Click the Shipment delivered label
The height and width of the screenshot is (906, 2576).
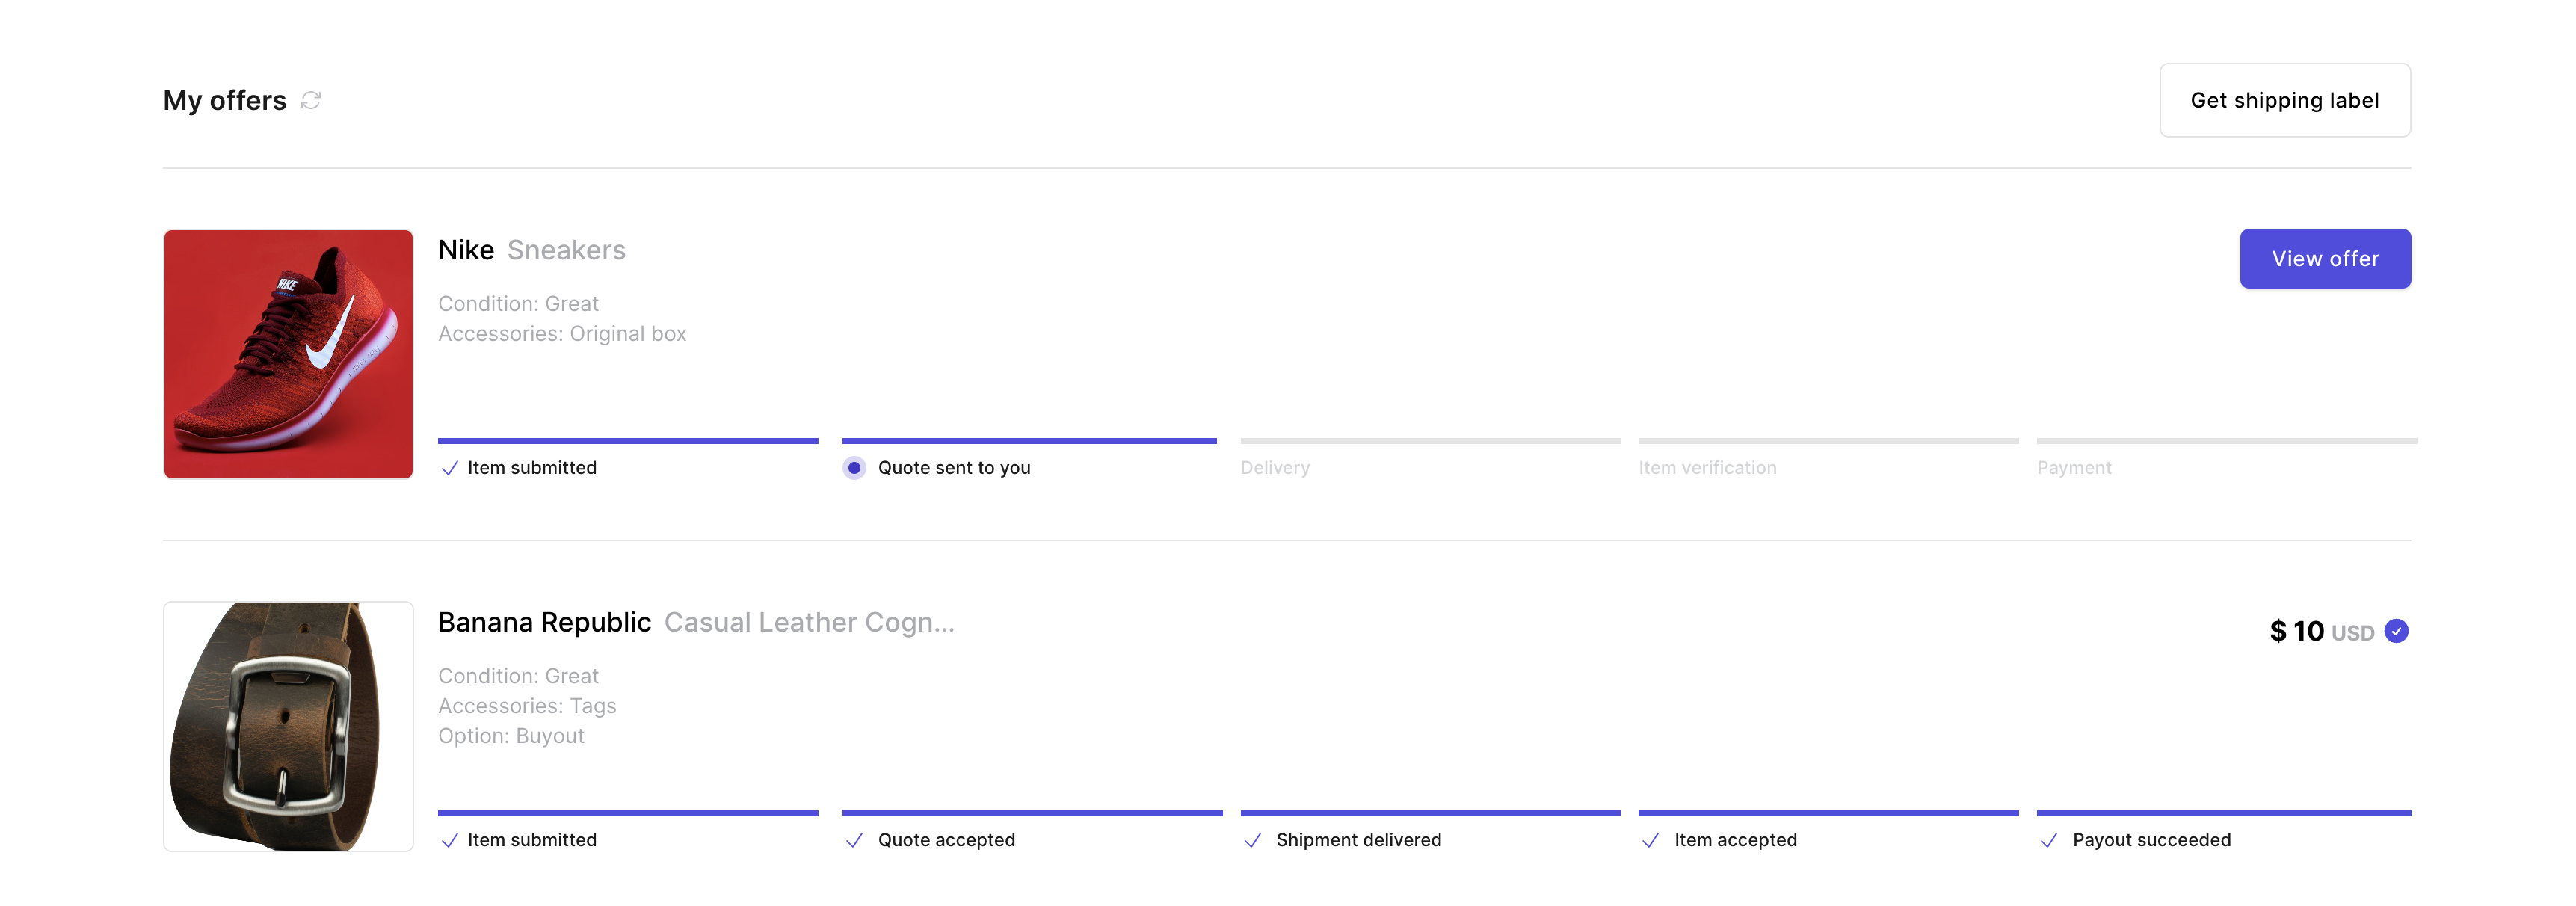pyautogui.click(x=1358, y=840)
